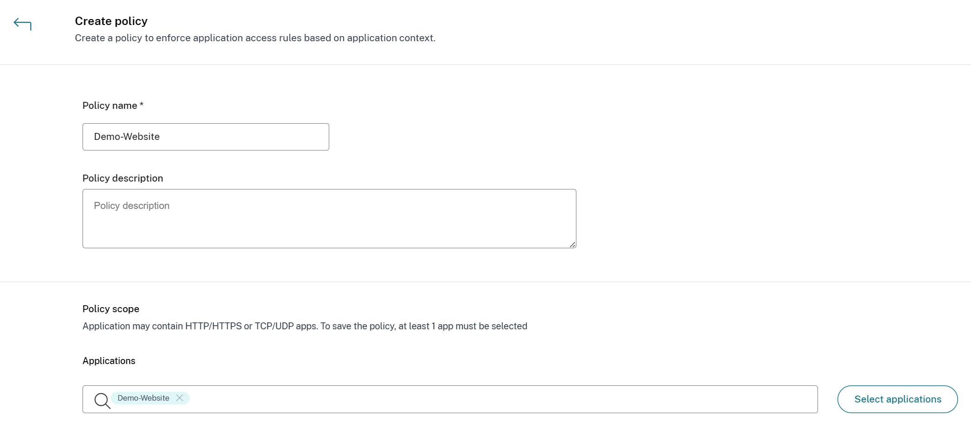This screenshot has width=971, height=434.
Task: Click the Create policy heading
Action: click(111, 21)
